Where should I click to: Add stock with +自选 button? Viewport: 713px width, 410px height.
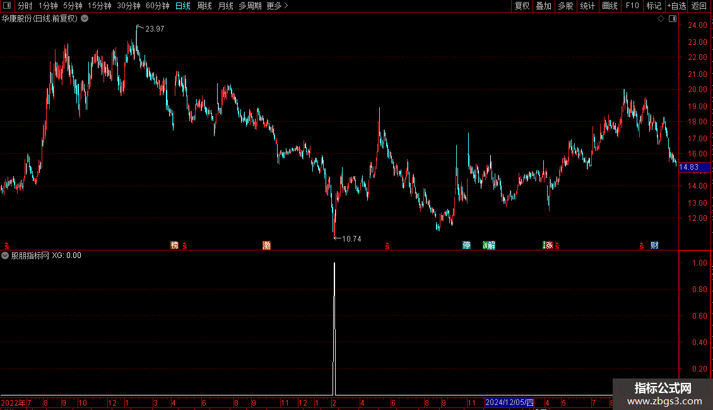point(676,6)
